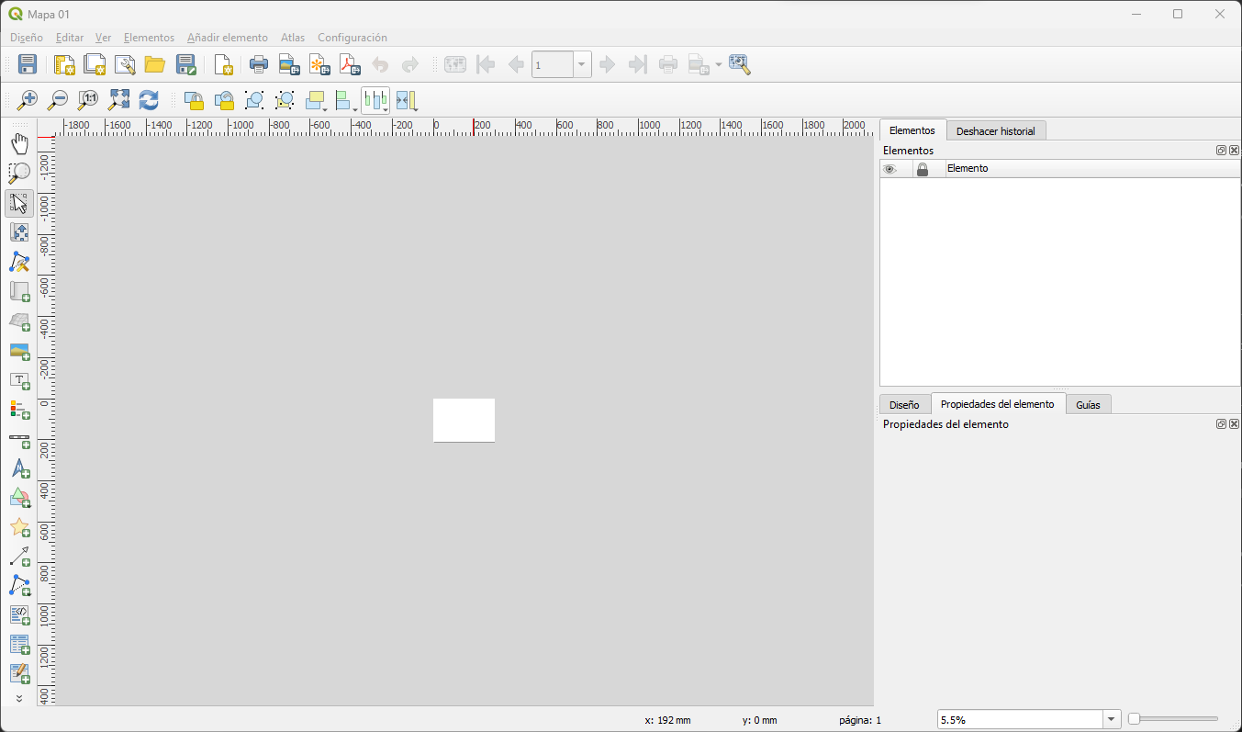This screenshot has width=1242, height=732.
Task: Open the Editar menu
Action: [x=70, y=38]
